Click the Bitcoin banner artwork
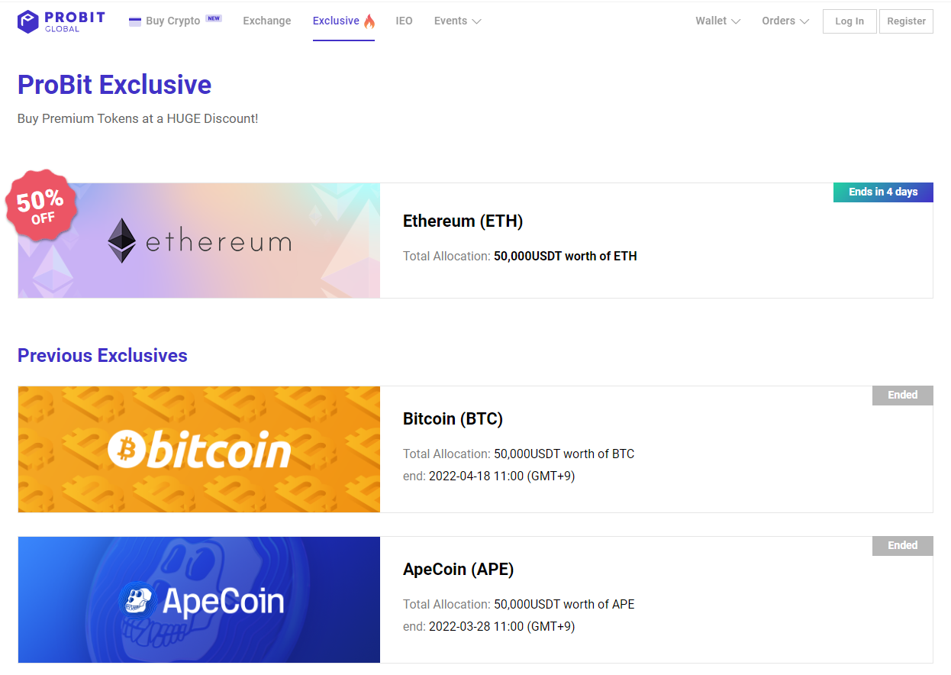This screenshot has width=951, height=675. click(x=198, y=449)
